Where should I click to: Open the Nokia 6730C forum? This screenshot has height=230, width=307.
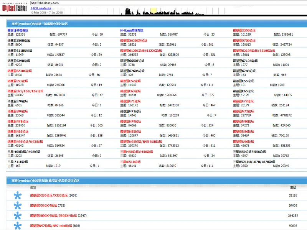click(x=20, y=71)
